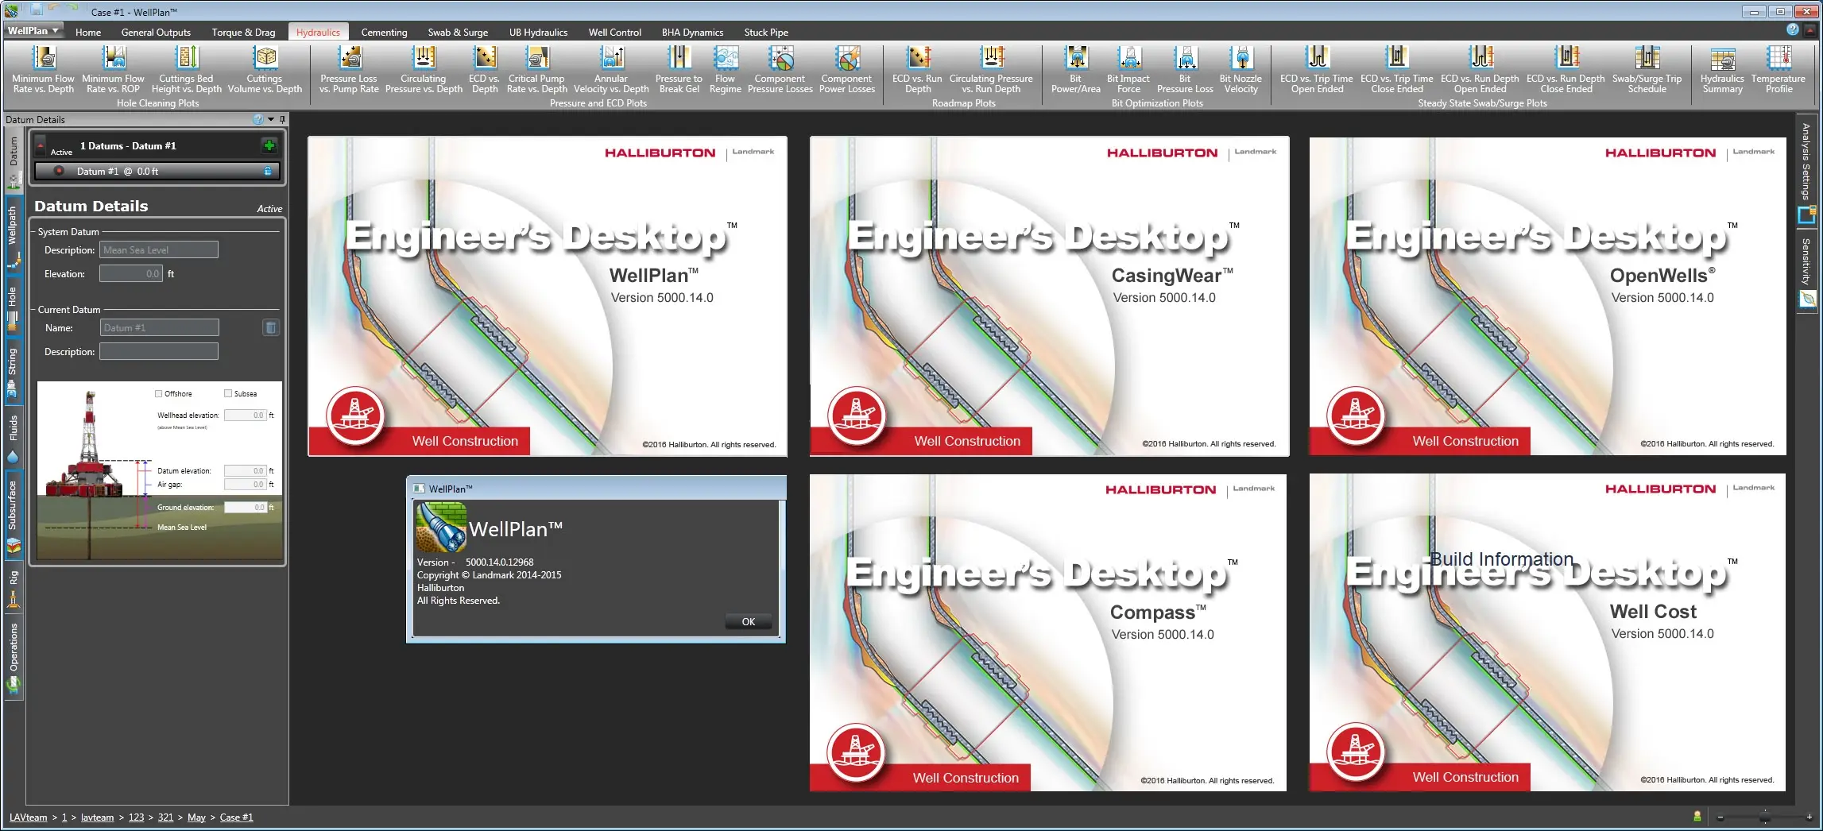Open the Hydraulics Summary report
Image resolution: width=1823 pixels, height=831 pixels.
click(1722, 70)
